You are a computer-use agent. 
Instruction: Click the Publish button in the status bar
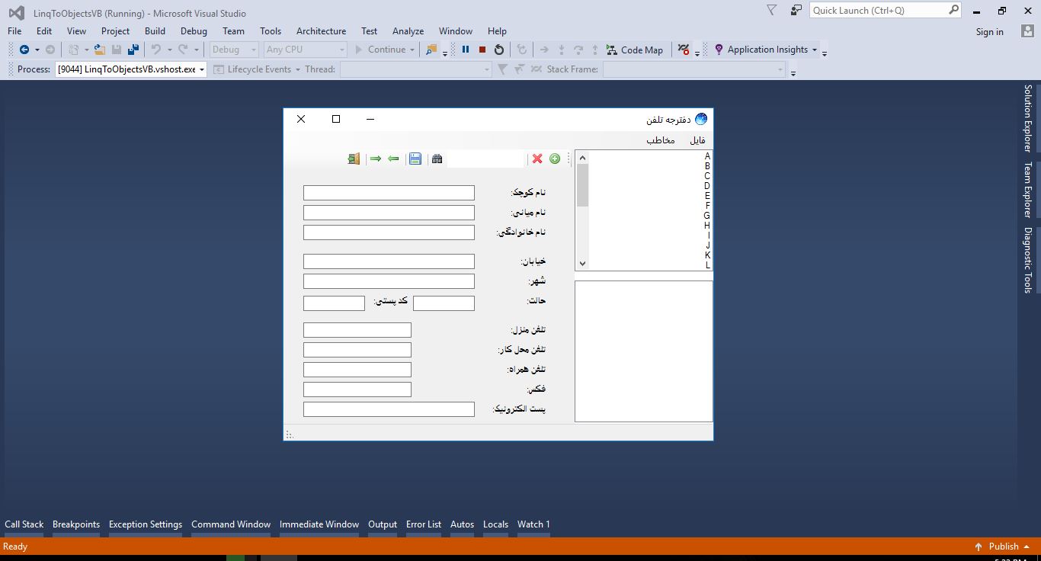coord(1002,547)
